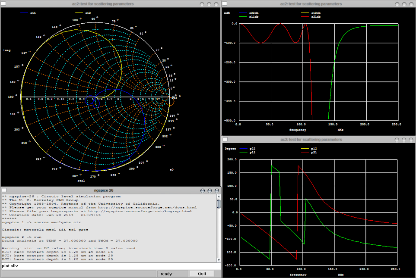416x278 pixels.
Task: Open window menu icon of Smith chart window
Action: coord(3,4)
